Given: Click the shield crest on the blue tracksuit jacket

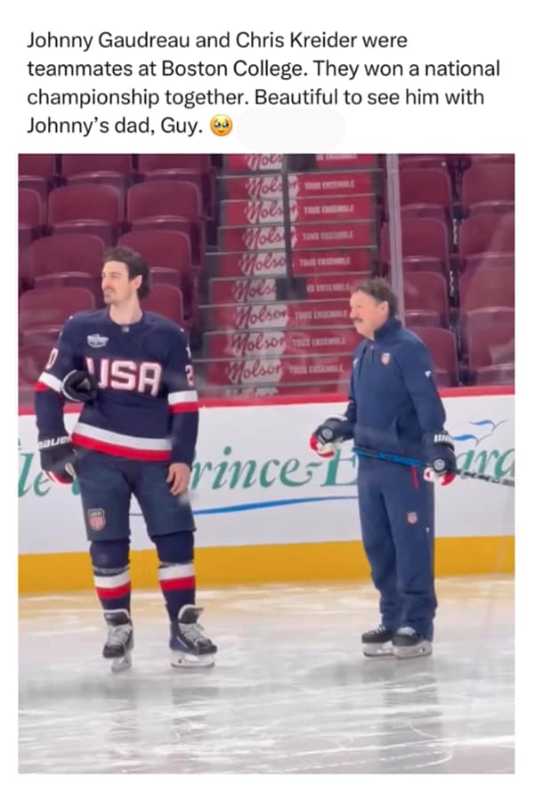Looking at the screenshot, I should [x=386, y=359].
